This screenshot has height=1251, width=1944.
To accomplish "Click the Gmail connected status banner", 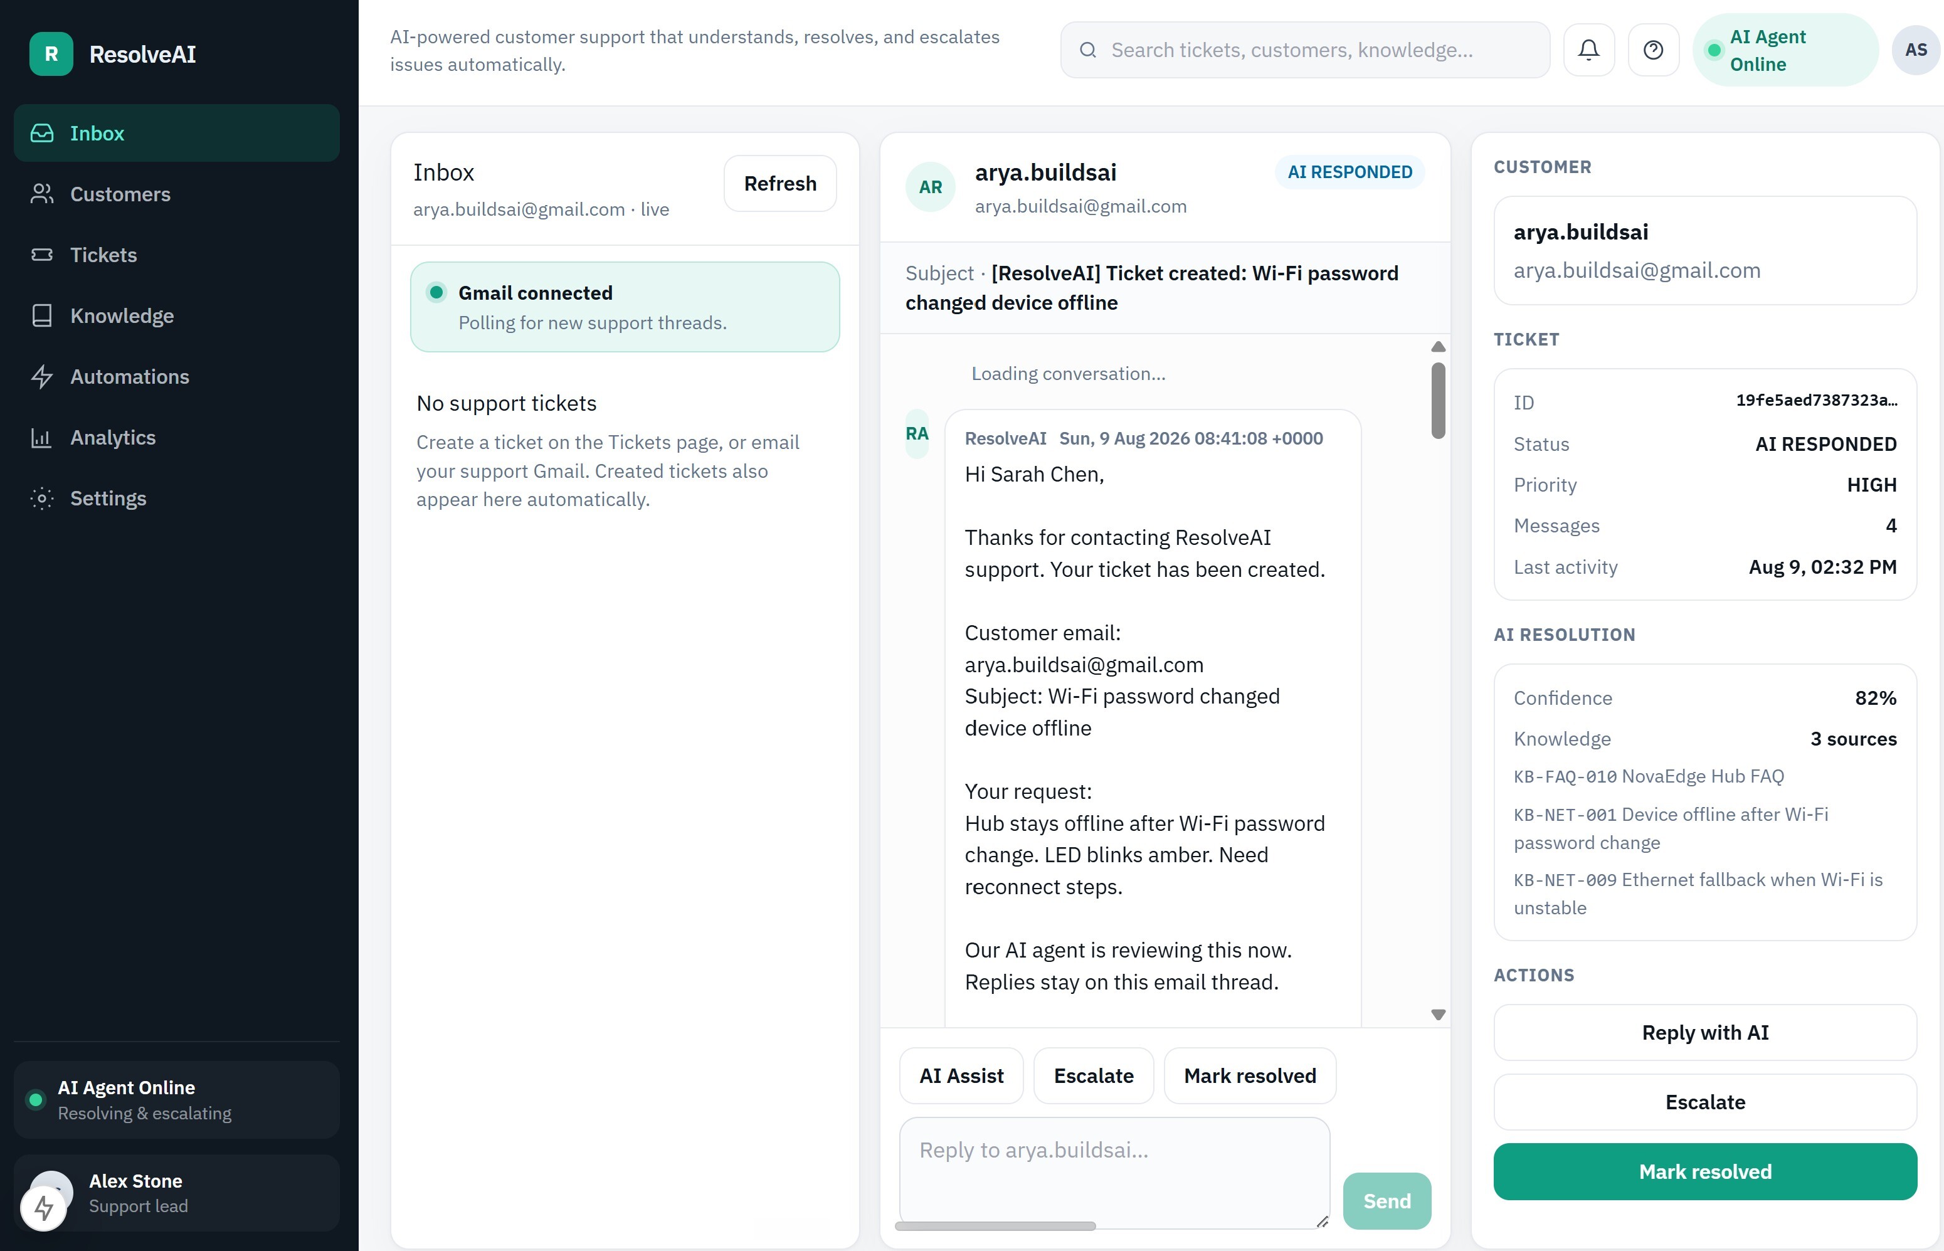I will point(625,307).
